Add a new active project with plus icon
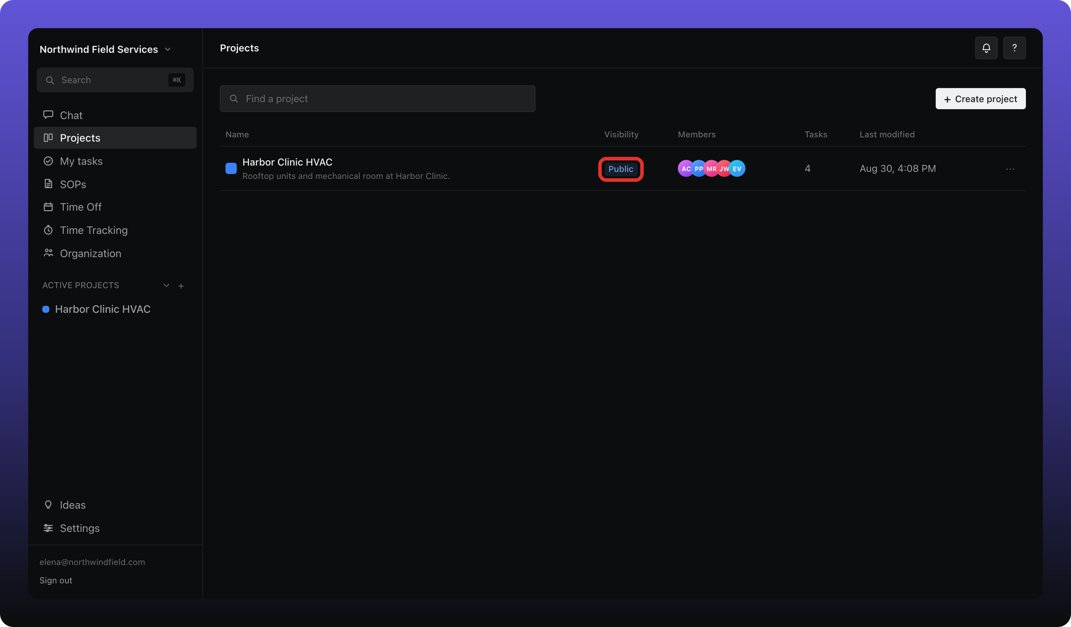 point(181,286)
